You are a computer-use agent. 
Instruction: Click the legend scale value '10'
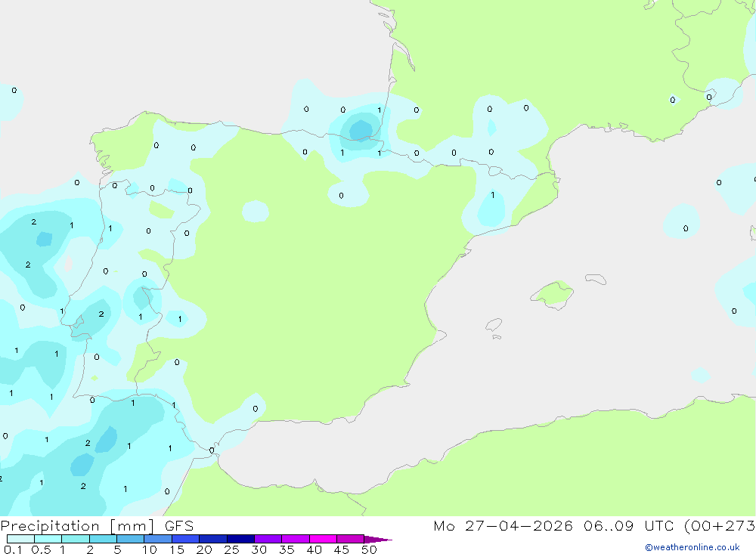150,549
